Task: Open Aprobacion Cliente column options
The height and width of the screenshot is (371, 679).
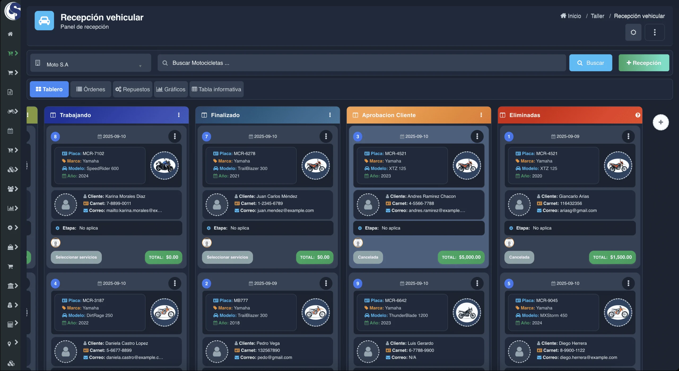Action: tap(481, 115)
